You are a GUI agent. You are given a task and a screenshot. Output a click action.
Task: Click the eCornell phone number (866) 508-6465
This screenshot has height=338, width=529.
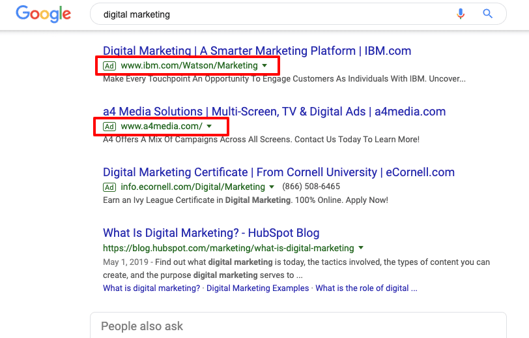(311, 187)
